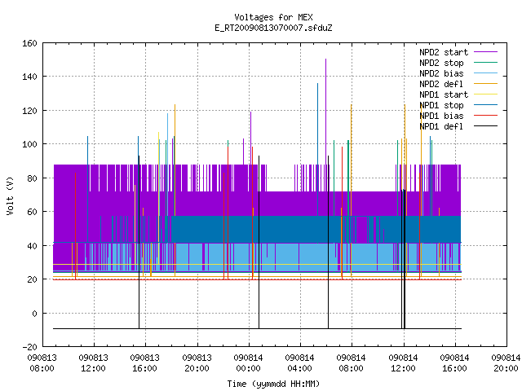Viewport: 522px width, 391px height.
Task: Click the x-axis label '090814 00:00'
Action: point(248,363)
